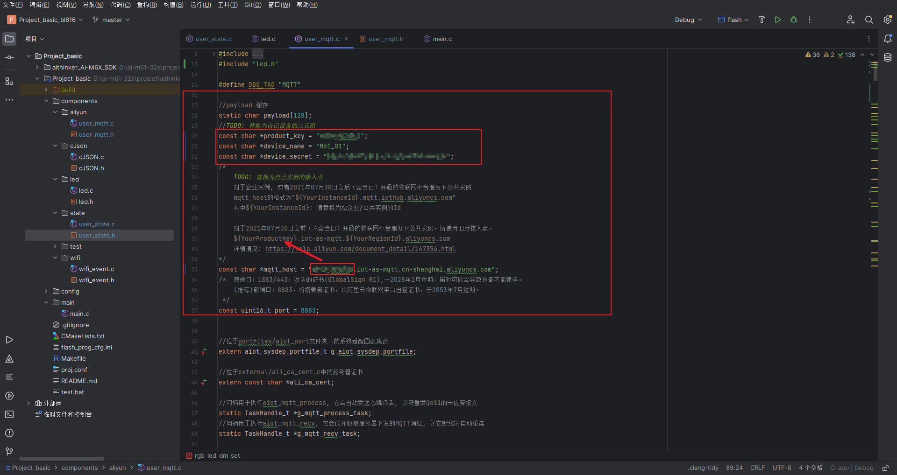The width and height of the screenshot is (897, 475).
Task: Switch to main.c editor tab
Action: click(x=438, y=39)
